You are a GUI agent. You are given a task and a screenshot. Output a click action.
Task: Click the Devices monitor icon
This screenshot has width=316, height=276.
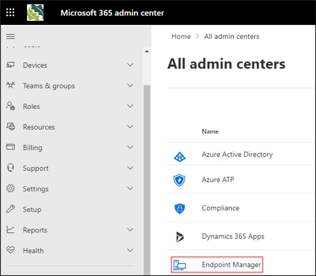tap(10, 65)
